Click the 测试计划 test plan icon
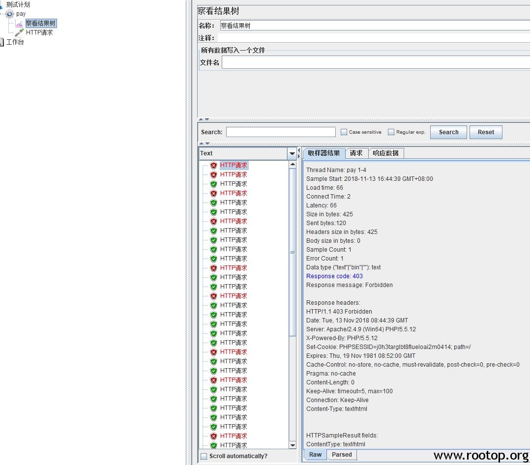530x465 pixels. [x=1, y=4]
